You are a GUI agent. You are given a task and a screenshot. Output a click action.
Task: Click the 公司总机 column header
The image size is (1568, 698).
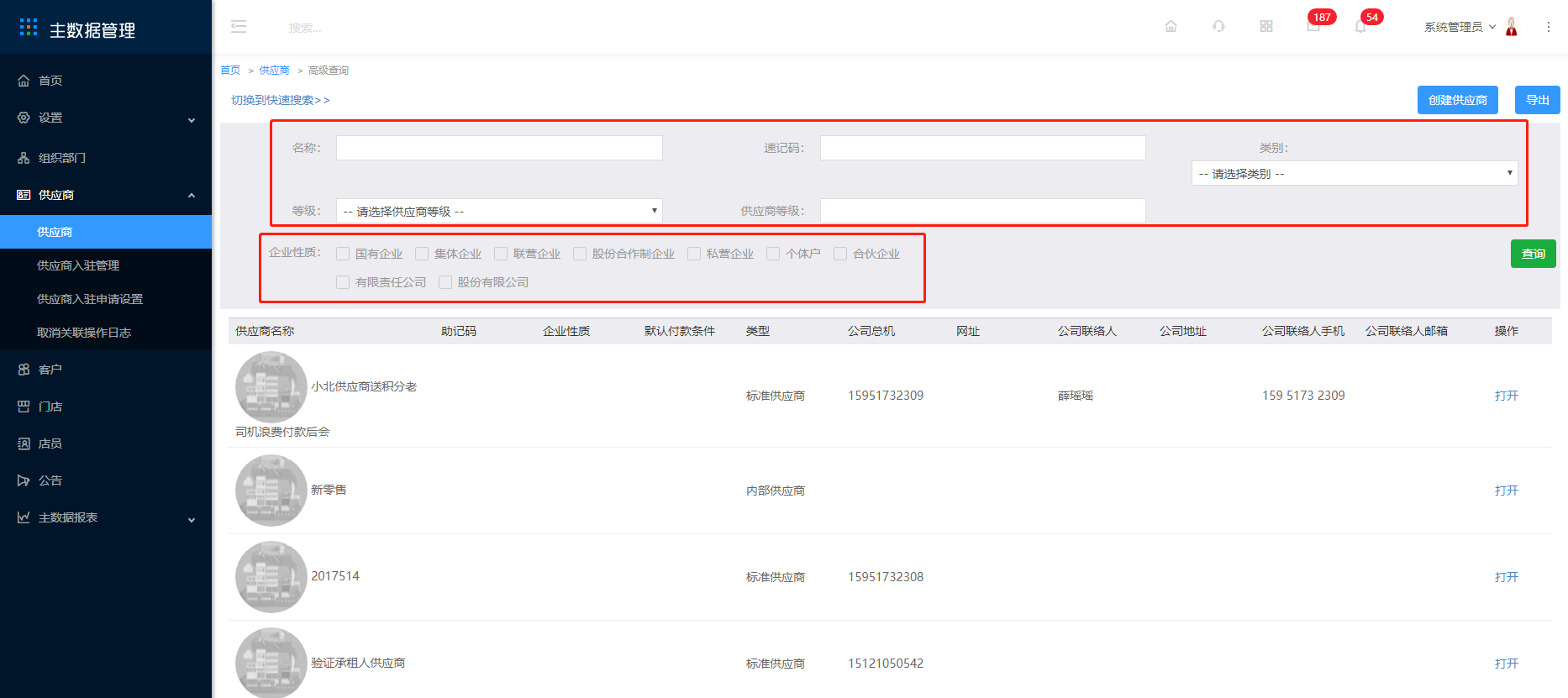(871, 331)
